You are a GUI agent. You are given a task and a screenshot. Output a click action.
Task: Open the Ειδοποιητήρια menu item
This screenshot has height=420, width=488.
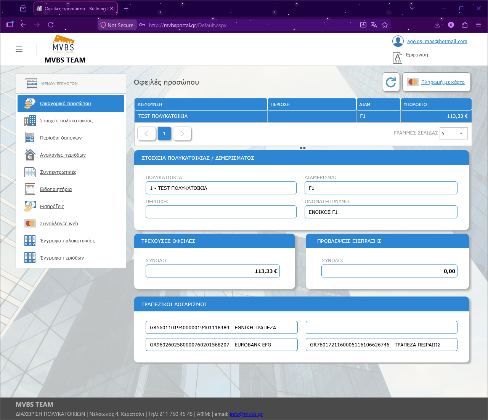click(56, 189)
